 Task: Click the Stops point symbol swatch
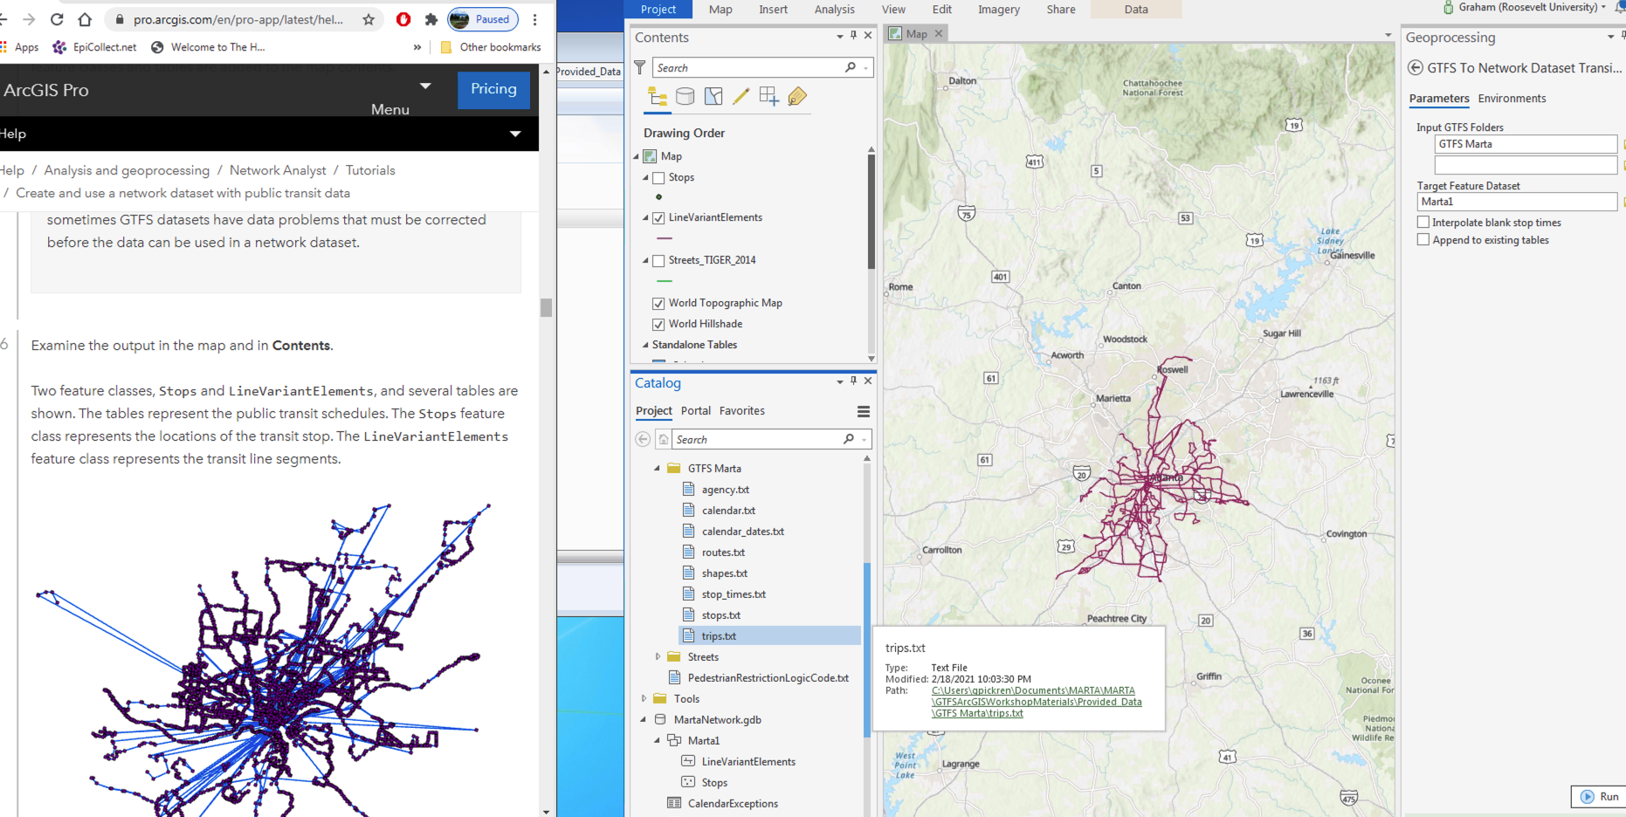tap(658, 197)
